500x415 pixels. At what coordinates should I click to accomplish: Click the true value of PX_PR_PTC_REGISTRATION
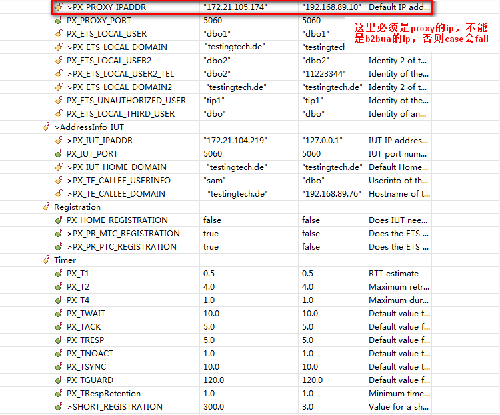click(x=211, y=247)
